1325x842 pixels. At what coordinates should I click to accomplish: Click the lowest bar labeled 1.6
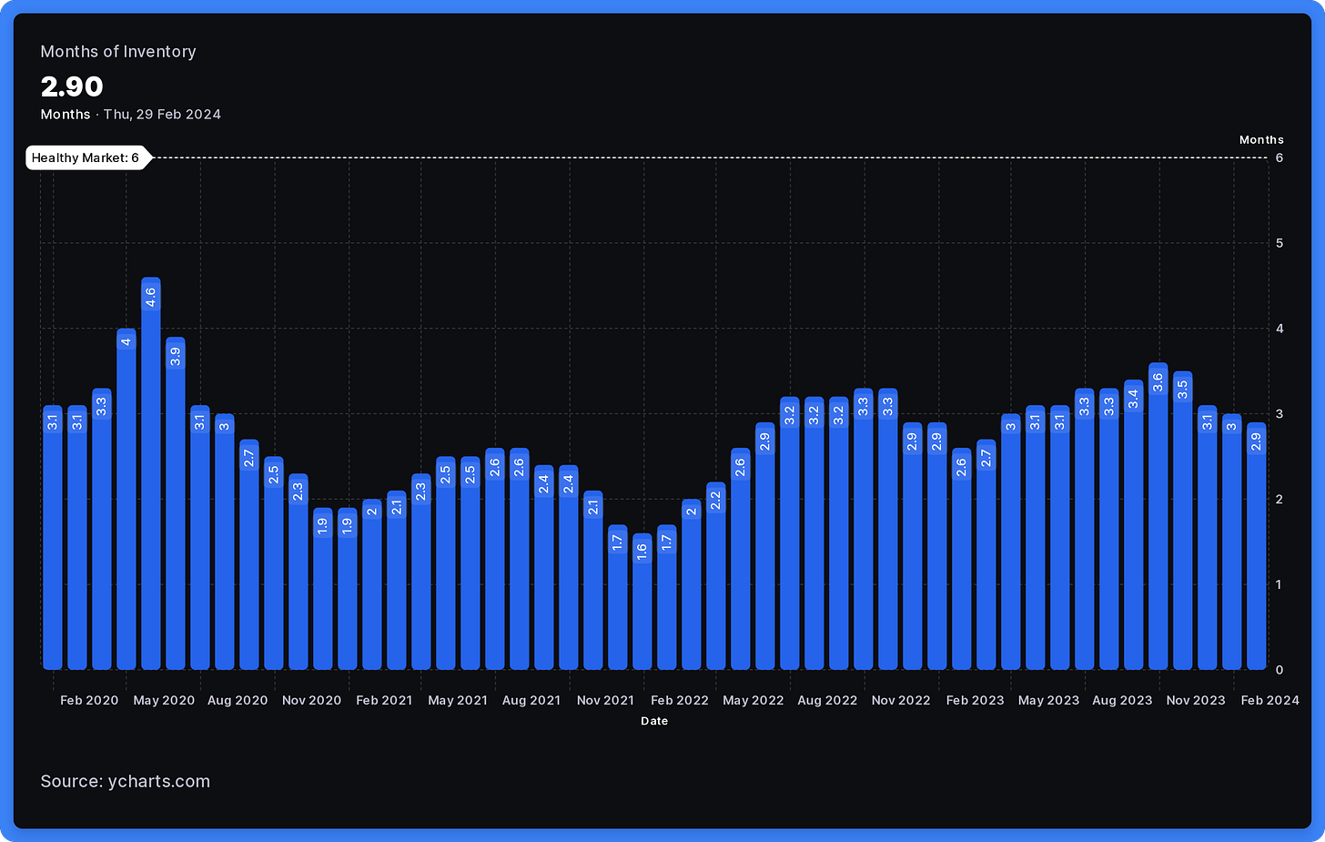click(x=642, y=602)
